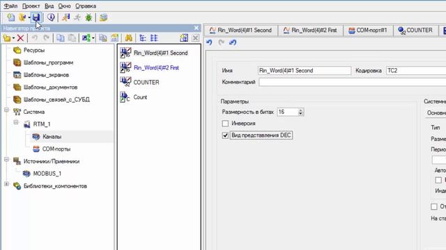
Task: Open the Окно menu
Action: coord(64,6)
